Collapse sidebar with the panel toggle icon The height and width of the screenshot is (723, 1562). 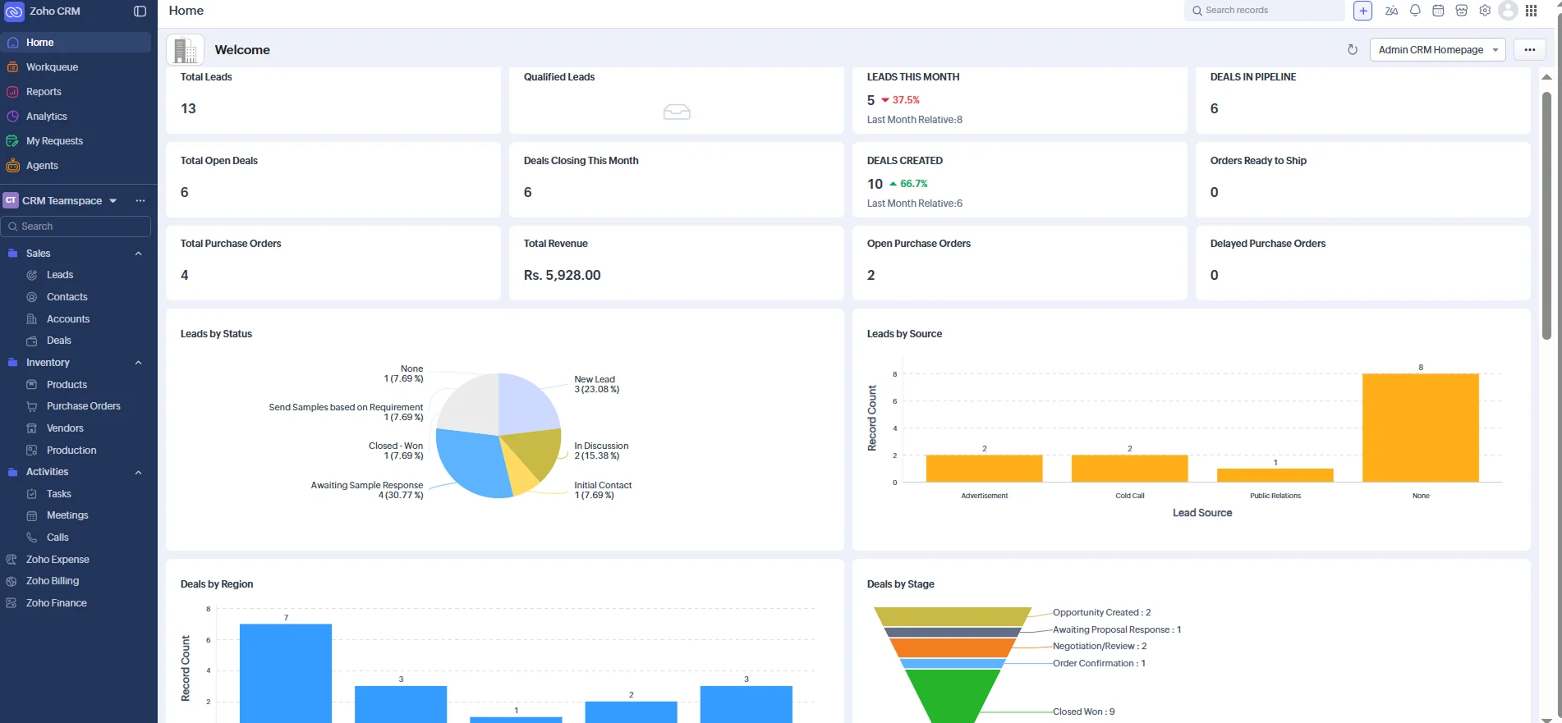[140, 11]
